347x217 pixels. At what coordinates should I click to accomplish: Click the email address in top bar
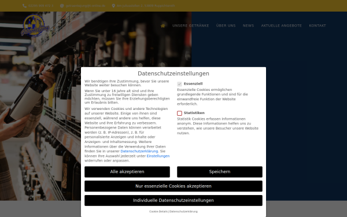(86, 6)
